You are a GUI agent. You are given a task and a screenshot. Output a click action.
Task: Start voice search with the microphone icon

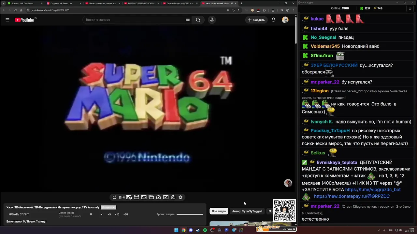(212, 20)
